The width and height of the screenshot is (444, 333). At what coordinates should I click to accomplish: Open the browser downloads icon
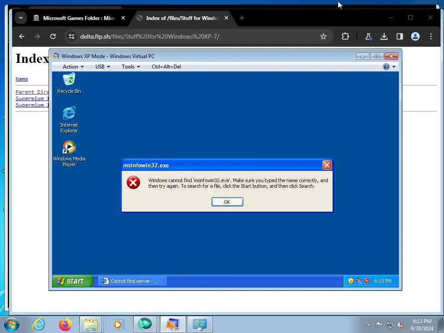coord(384,36)
